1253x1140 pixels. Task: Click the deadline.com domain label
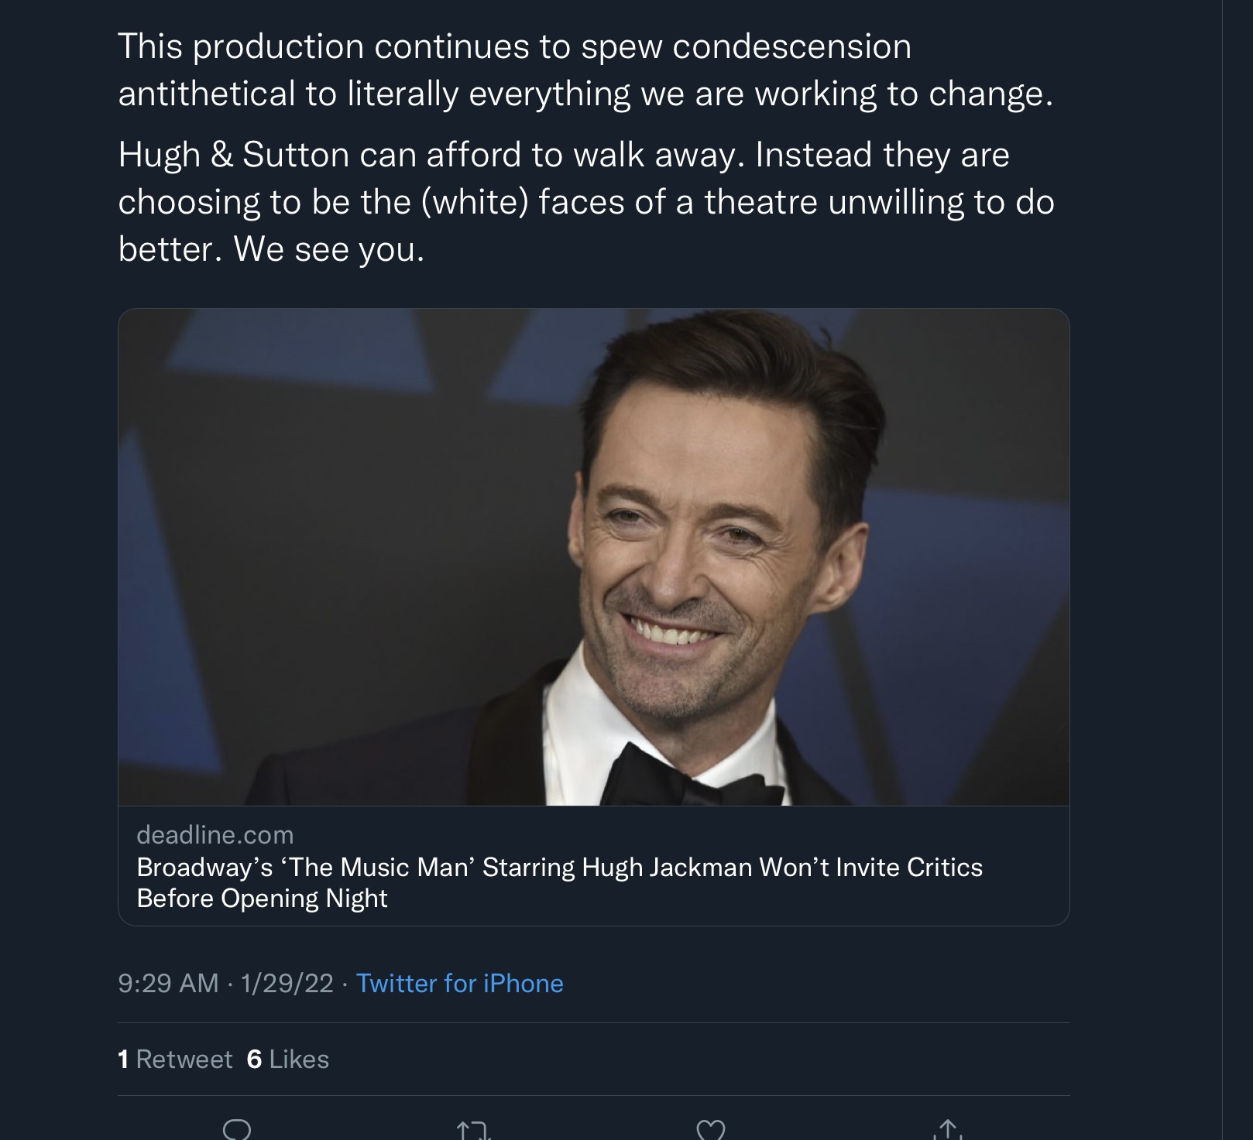(215, 834)
